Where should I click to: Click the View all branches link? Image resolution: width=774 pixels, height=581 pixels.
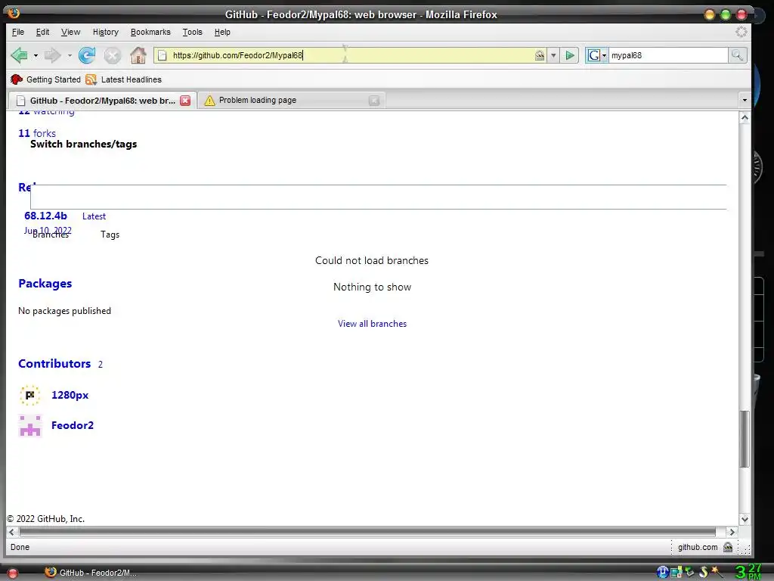click(372, 324)
